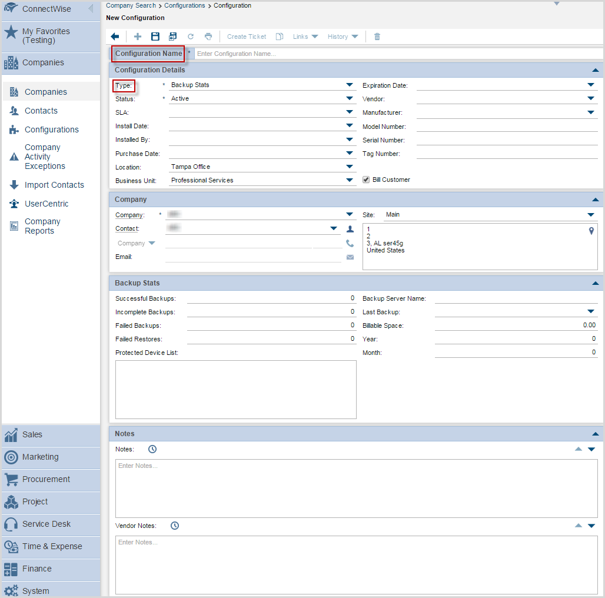Screen dimensions: 605x598
Task: Click the print icon in toolbar
Action: 208,36
